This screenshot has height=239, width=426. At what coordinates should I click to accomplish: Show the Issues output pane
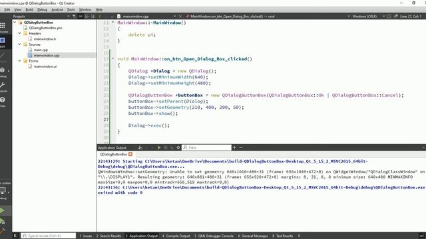point(86,236)
